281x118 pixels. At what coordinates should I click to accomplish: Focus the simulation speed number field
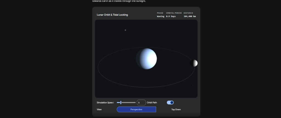141,103
